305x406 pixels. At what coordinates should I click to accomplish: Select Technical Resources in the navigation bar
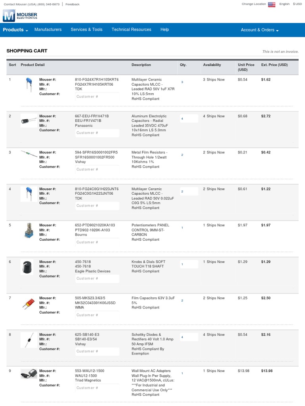[x=131, y=30]
